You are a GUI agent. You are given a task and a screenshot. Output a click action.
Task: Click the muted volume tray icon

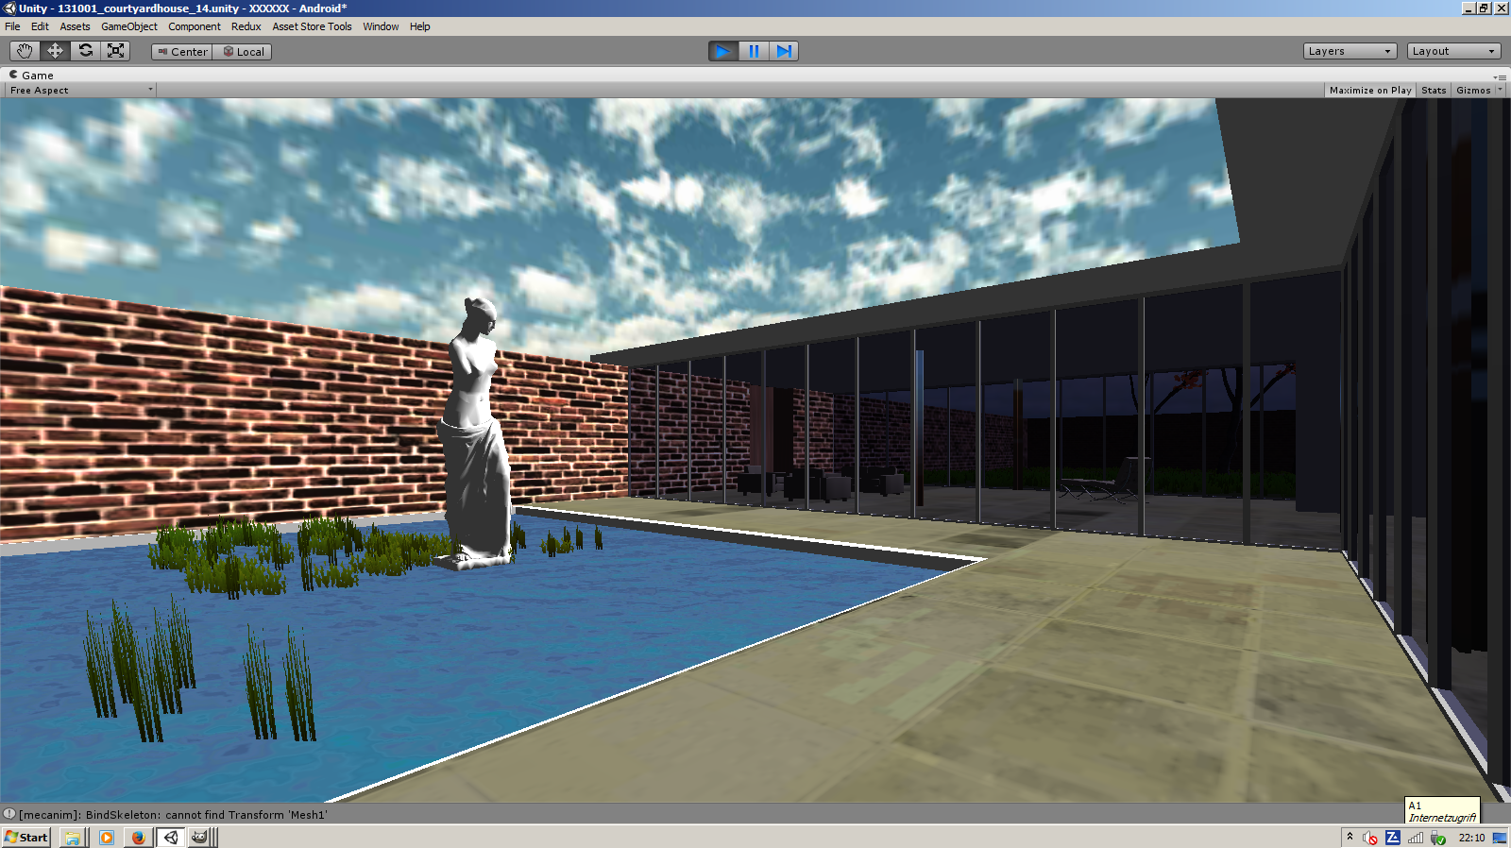point(1370,838)
